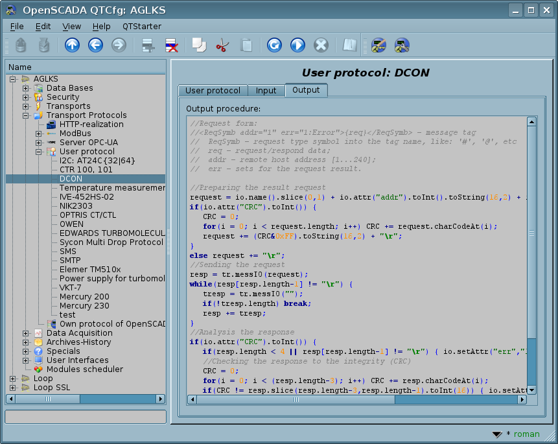Expand the Loop SSL tree node
The height and width of the screenshot is (444, 558).
tap(13, 388)
